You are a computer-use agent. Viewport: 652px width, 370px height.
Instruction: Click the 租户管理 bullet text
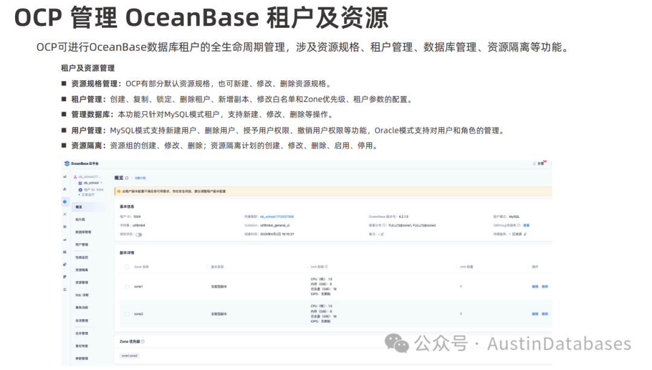tap(241, 100)
